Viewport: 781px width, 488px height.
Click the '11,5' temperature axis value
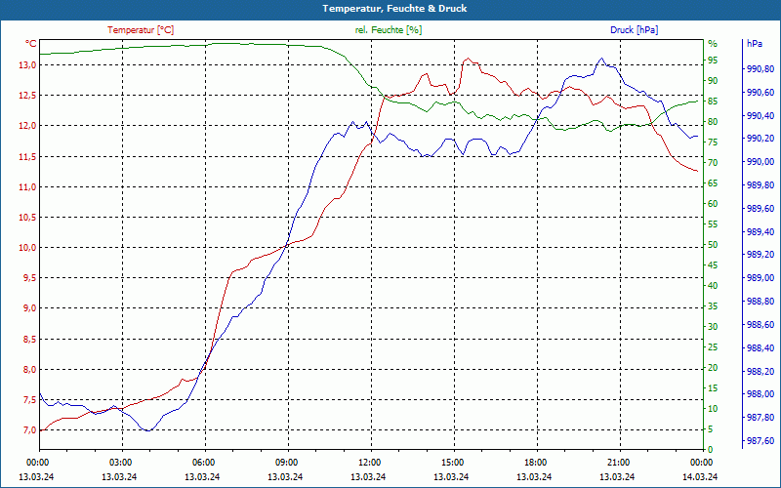27,157
